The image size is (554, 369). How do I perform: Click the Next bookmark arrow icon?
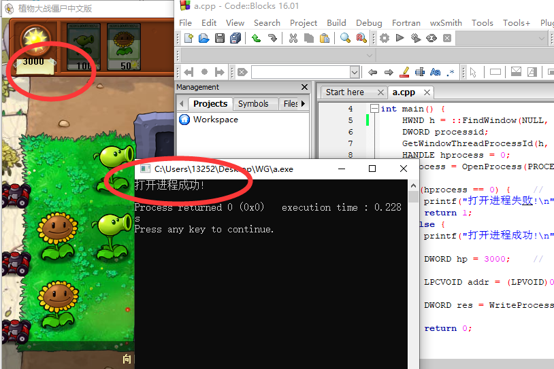(x=220, y=72)
